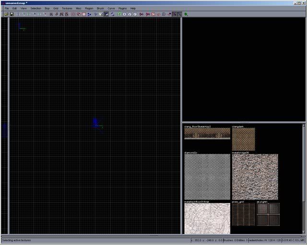Click Select Touching toolbar icon
This screenshot has height=245, width=307.
click(x=57, y=14)
